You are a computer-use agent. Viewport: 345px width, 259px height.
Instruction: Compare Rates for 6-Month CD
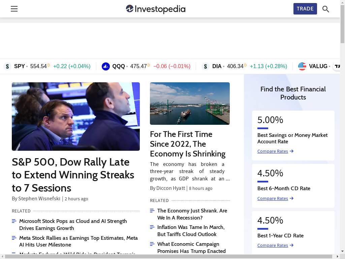click(x=273, y=198)
